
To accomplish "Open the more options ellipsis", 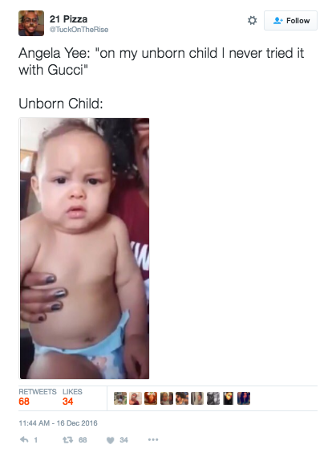I will pos(153,439).
